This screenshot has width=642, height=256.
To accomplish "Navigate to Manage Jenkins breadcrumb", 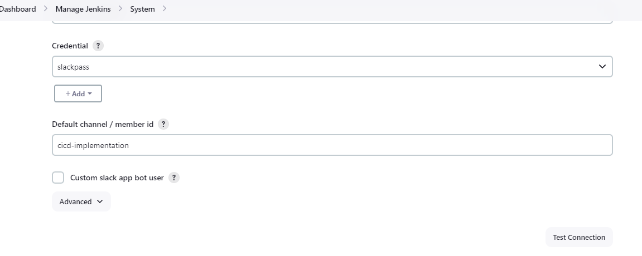I will coord(83,9).
